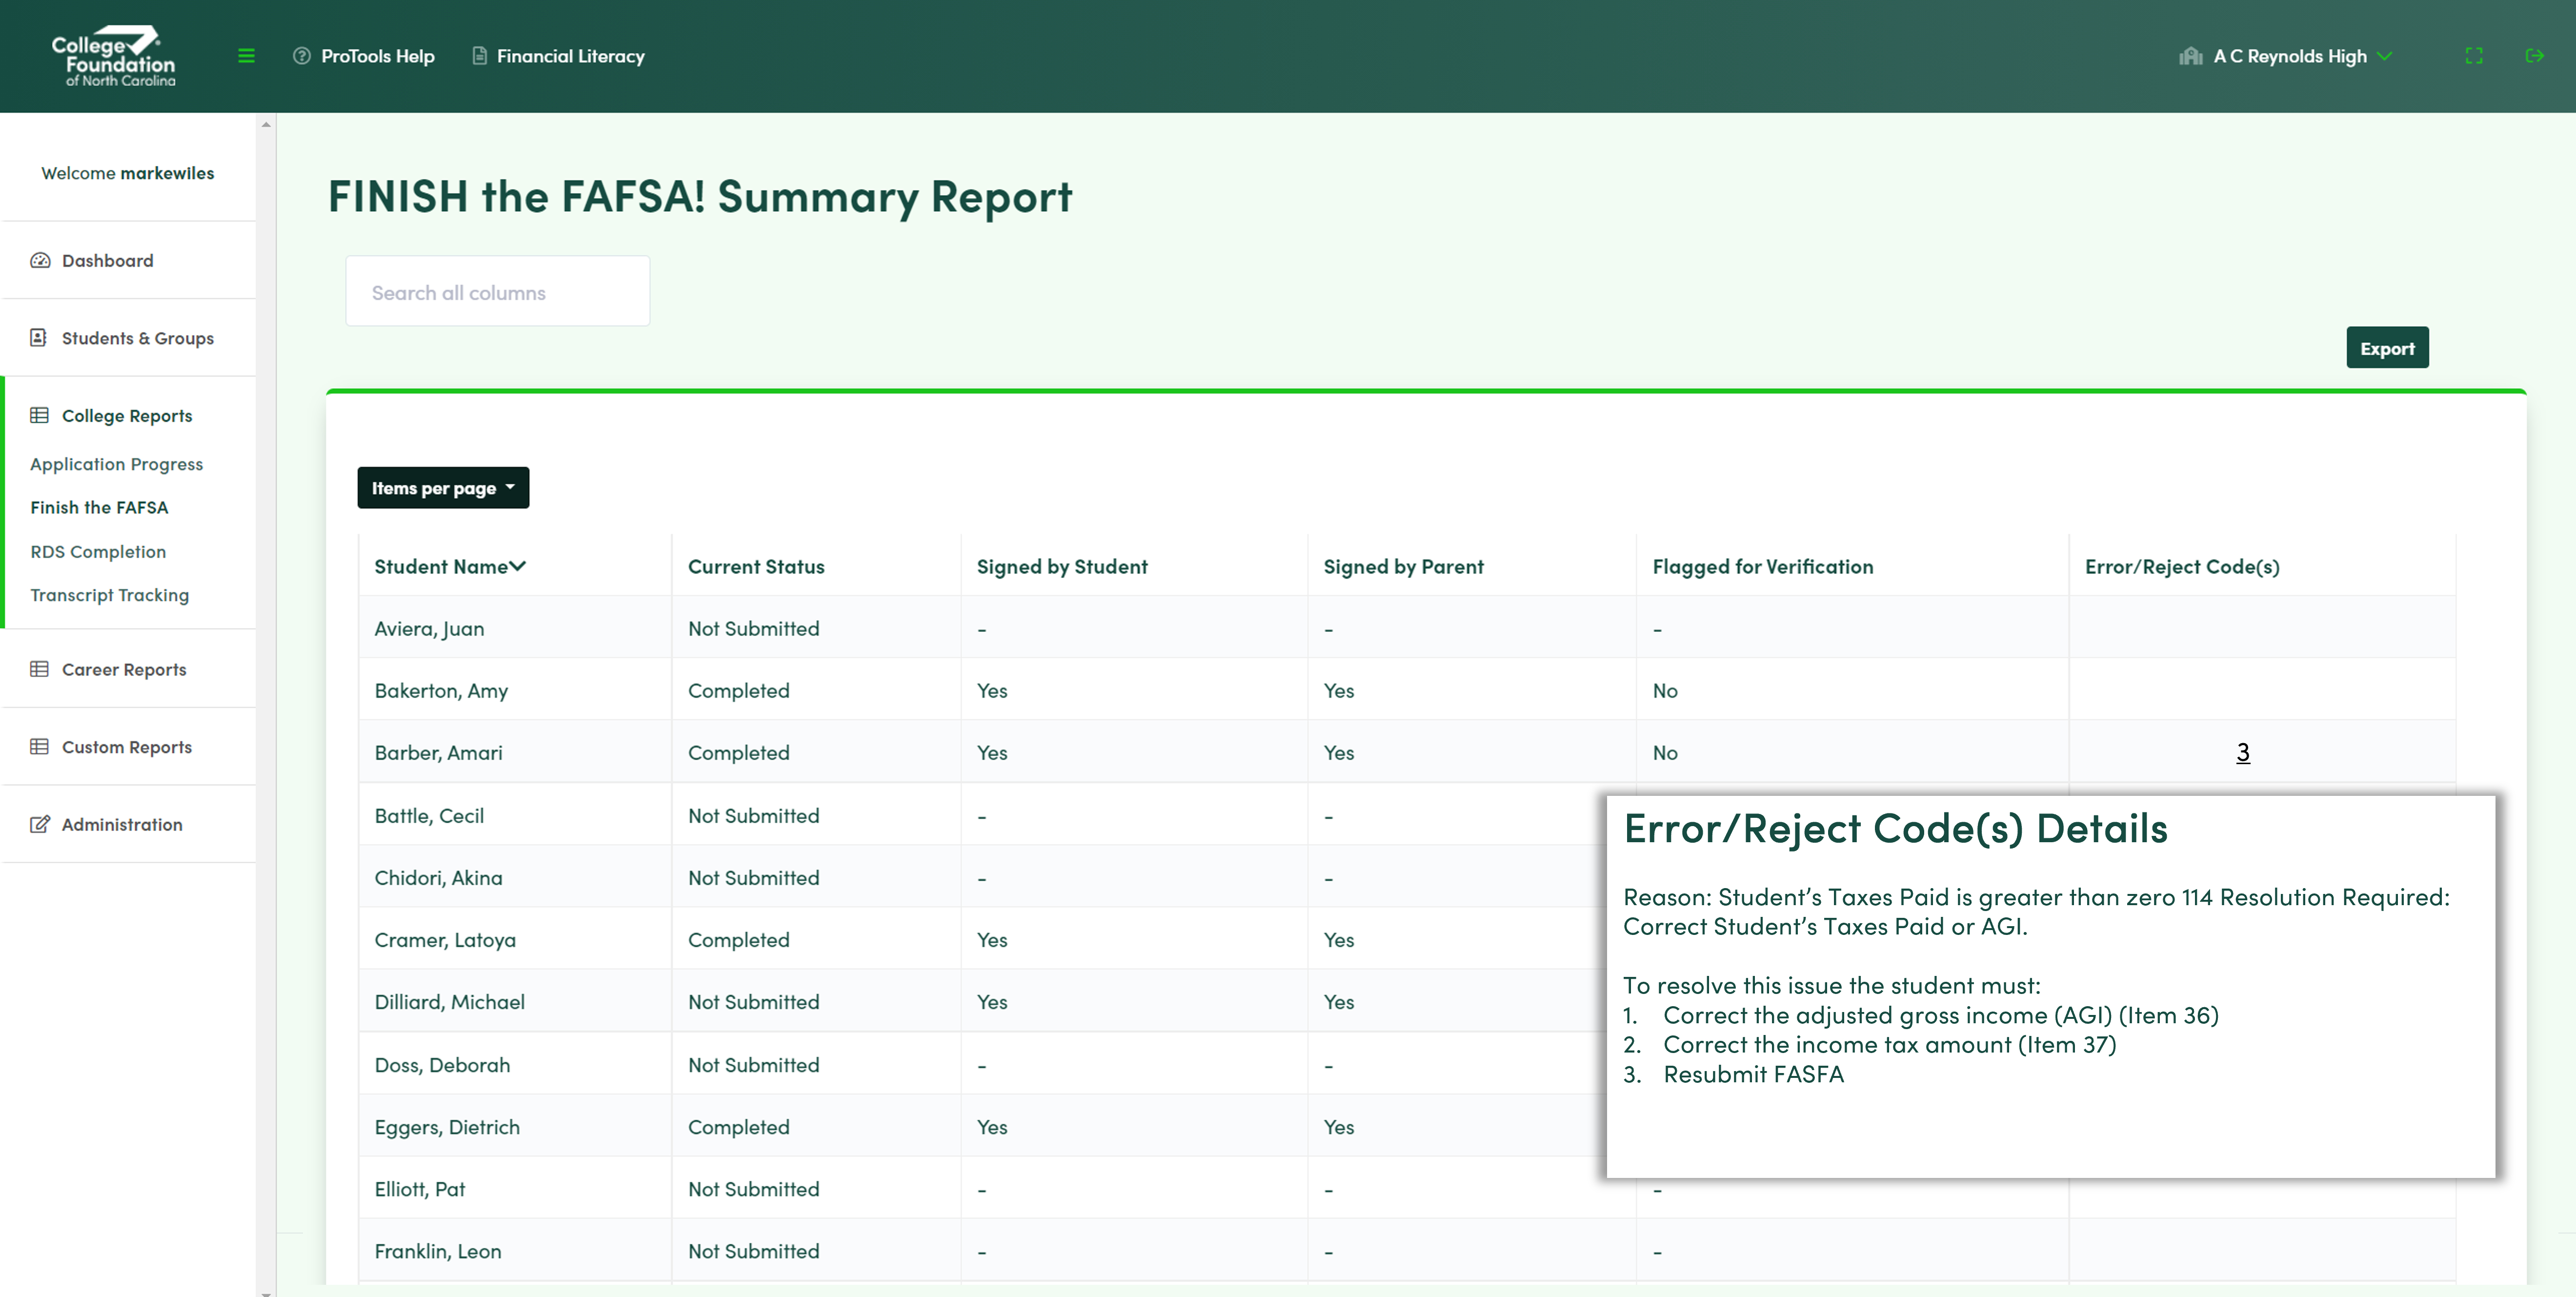The height and width of the screenshot is (1297, 2576).
Task: Click the Students & Groups icon
Action: pyautogui.click(x=39, y=338)
